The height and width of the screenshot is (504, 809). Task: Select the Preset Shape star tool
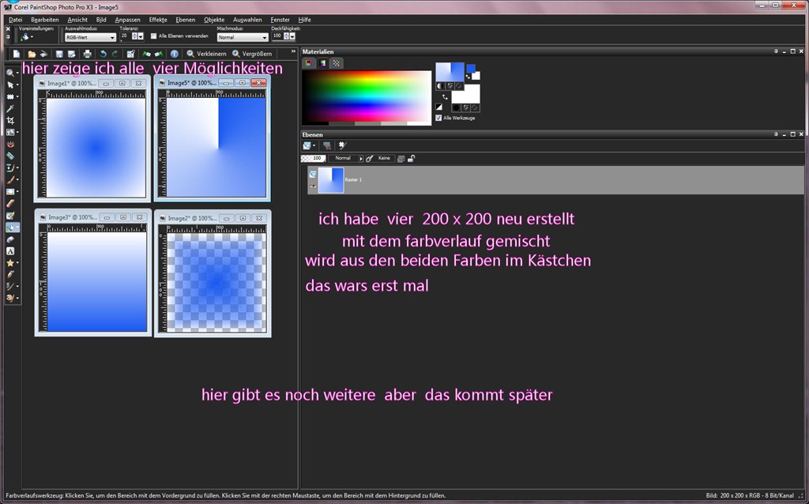[9, 263]
